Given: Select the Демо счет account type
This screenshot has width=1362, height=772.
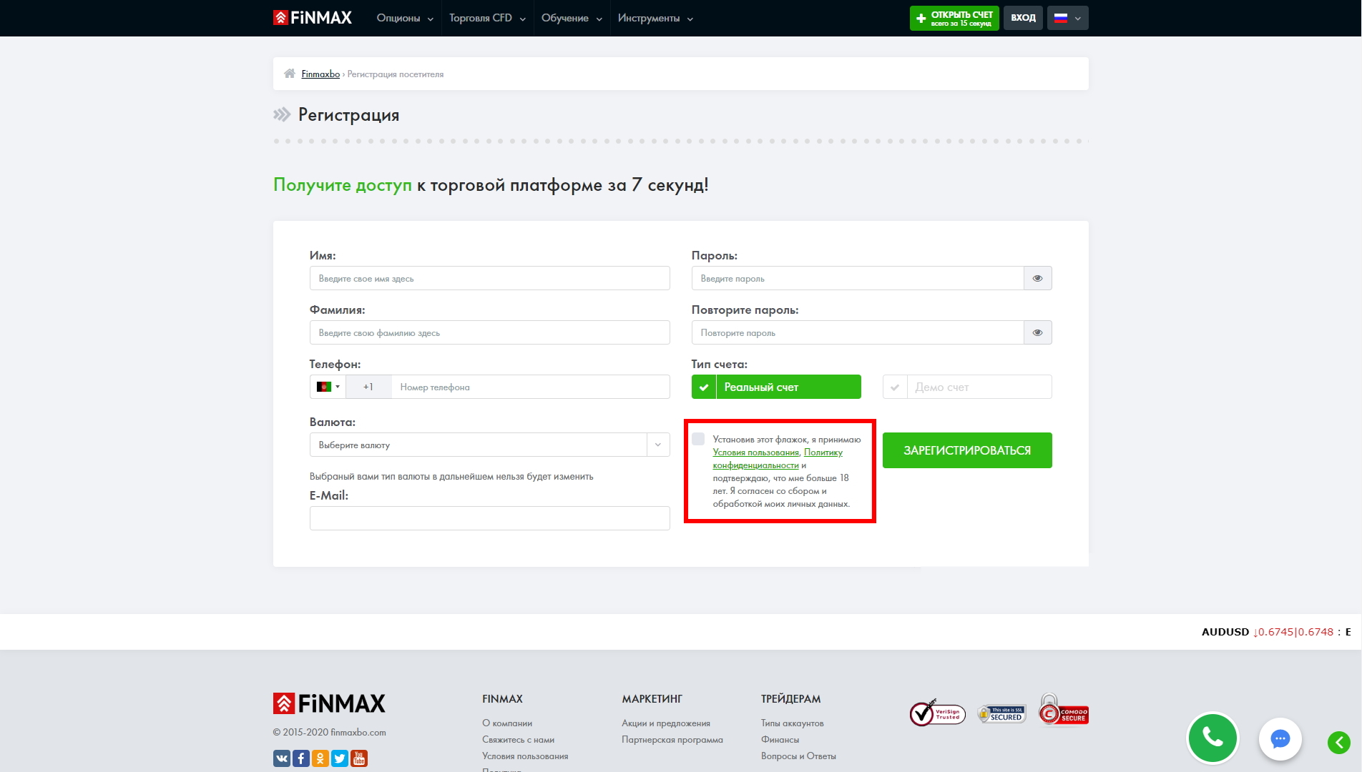Looking at the screenshot, I should [x=967, y=387].
